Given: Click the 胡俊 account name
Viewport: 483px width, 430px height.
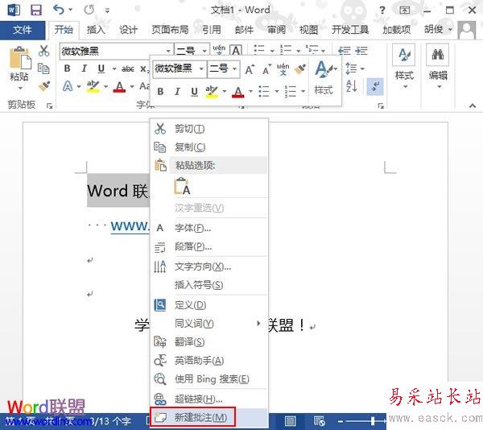Looking at the screenshot, I should coord(434,30).
